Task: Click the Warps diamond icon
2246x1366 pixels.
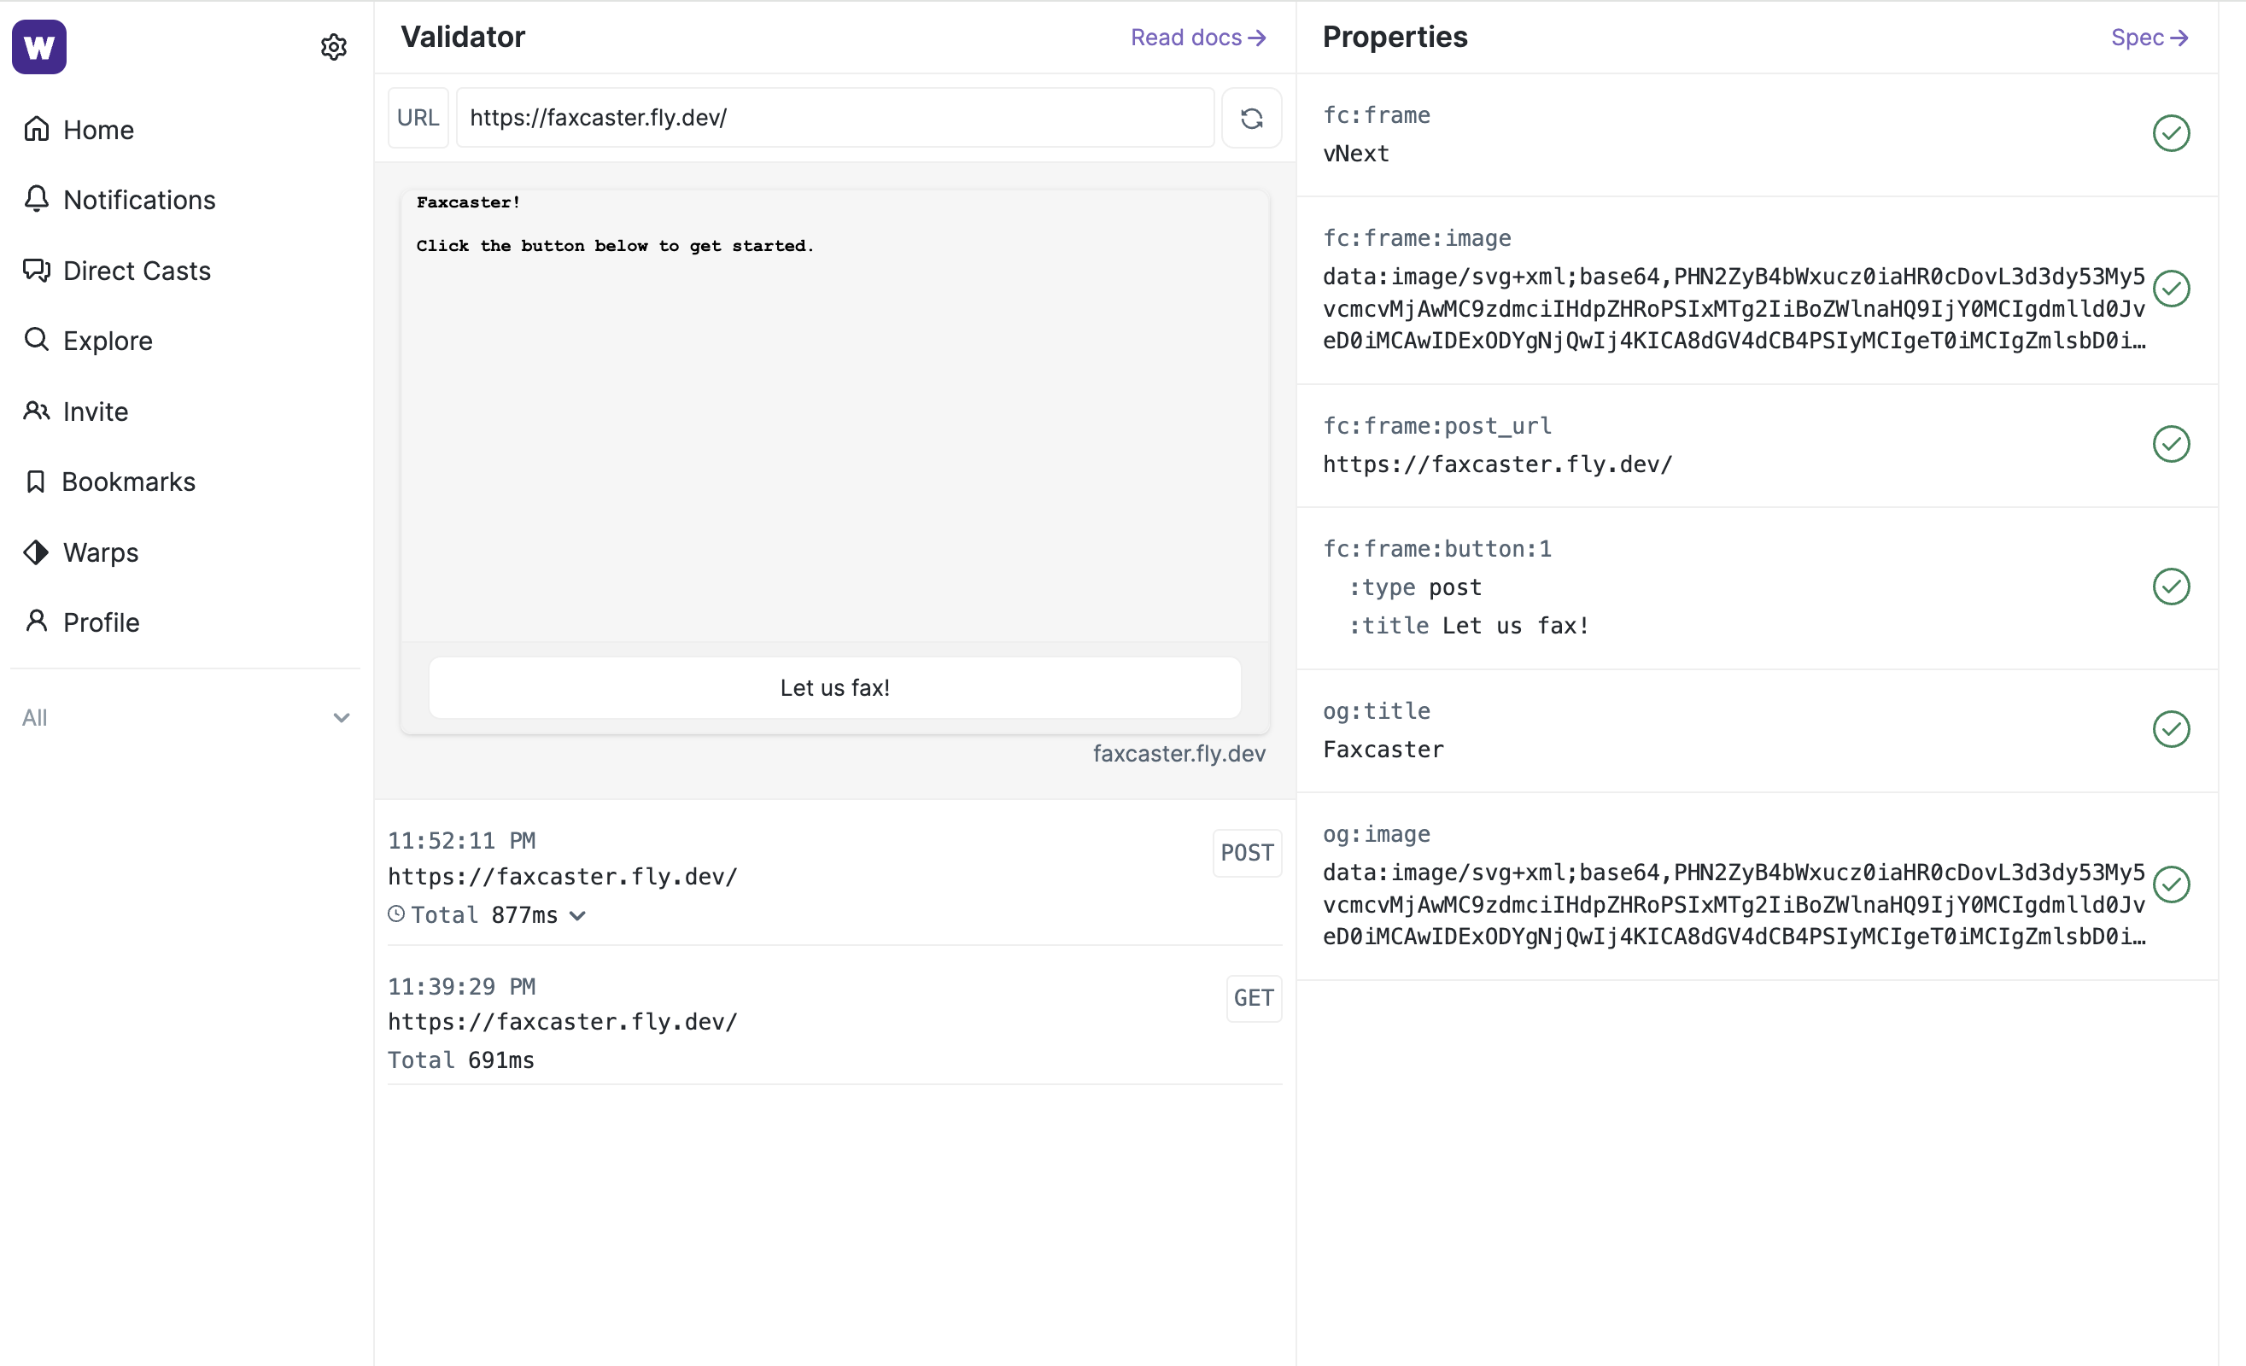Action: click(37, 552)
